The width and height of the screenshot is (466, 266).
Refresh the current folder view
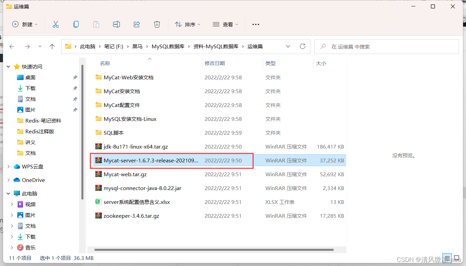tap(303, 46)
